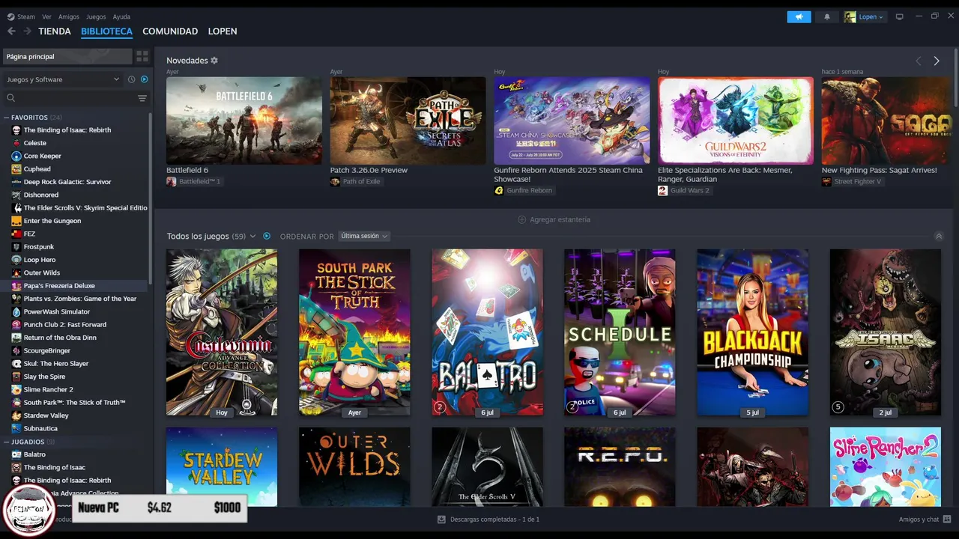
Task: Open the downloads icon in status bar
Action: [442, 520]
